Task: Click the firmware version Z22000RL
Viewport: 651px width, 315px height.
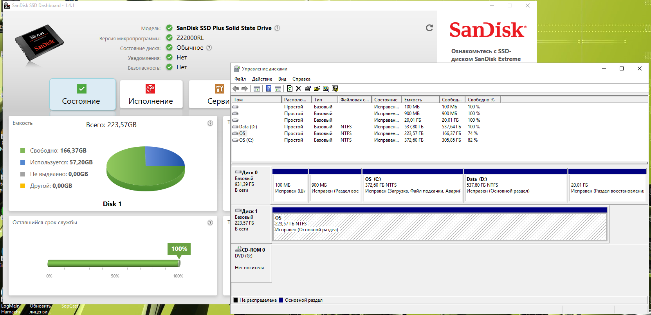Action: click(x=190, y=38)
